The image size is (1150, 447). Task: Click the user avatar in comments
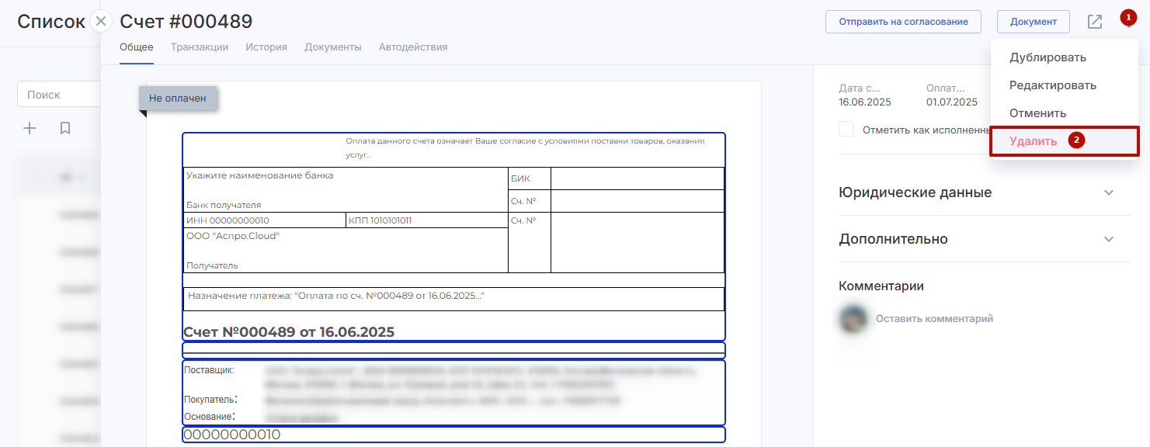click(853, 319)
